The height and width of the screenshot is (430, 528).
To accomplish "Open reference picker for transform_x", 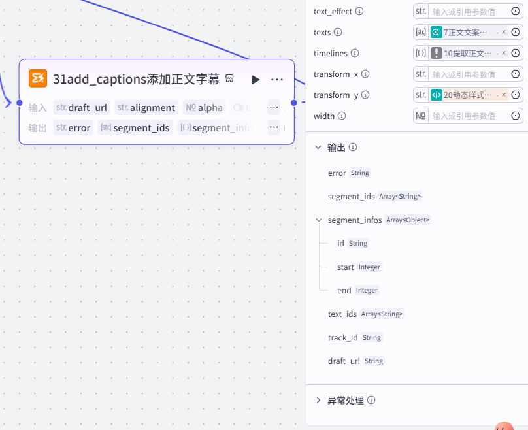I will (516, 74).
